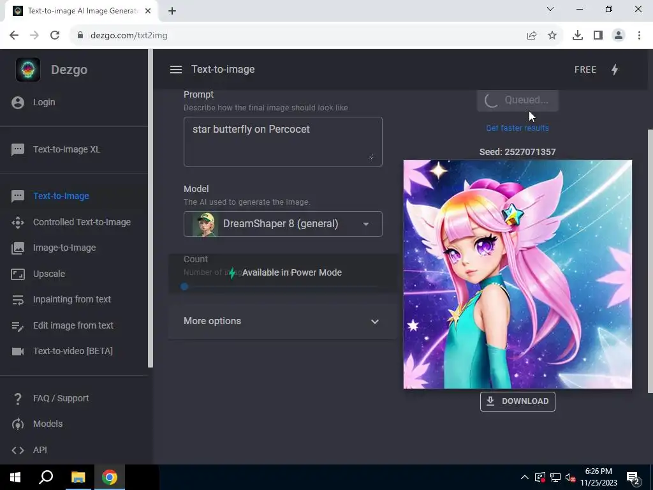
Task: Open Inpainting from text
Action: pyautogui.click(x=72, y=300)
